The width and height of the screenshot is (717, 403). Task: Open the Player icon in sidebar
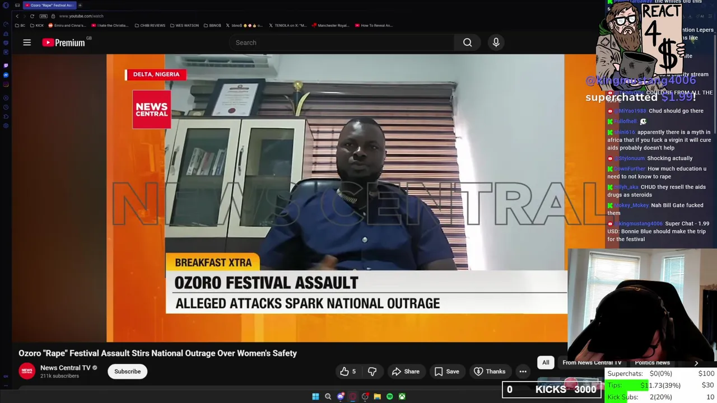pyautogui.click(x=6, y=98)
